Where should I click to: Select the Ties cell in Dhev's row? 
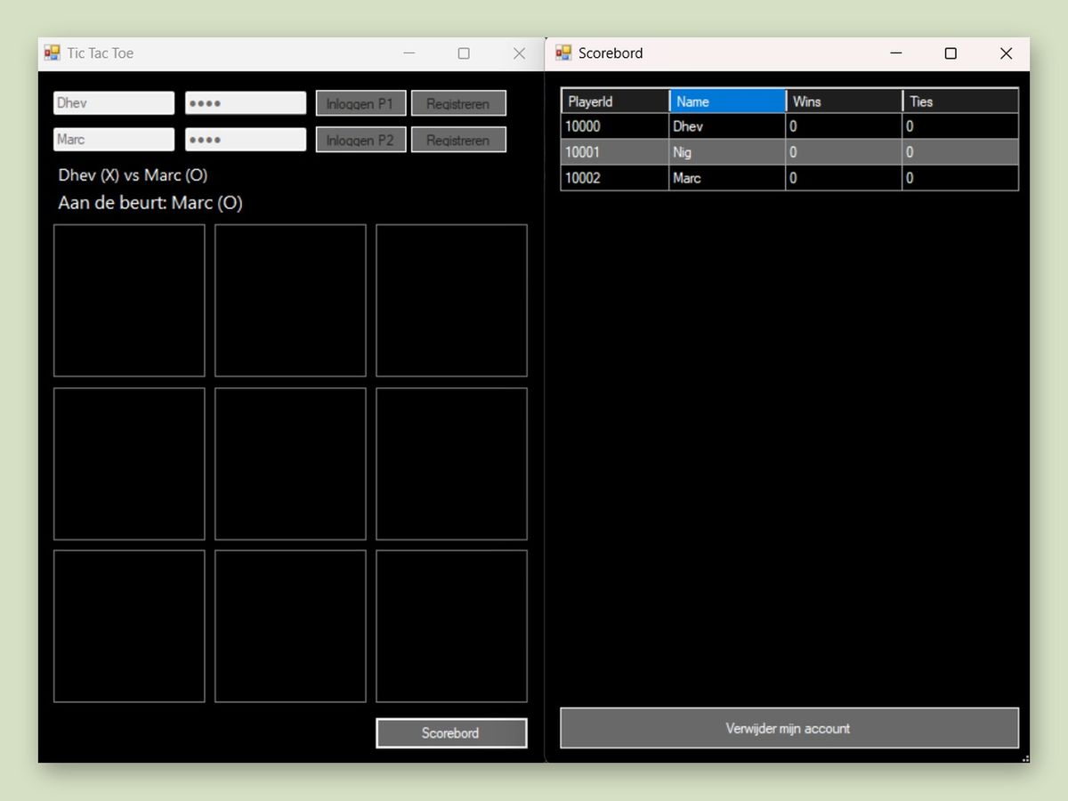[x=960, y=126]
